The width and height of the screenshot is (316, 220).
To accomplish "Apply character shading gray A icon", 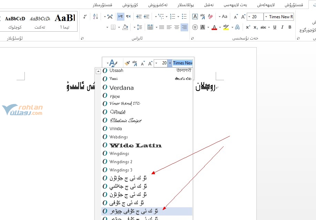I will click(203, 27).
